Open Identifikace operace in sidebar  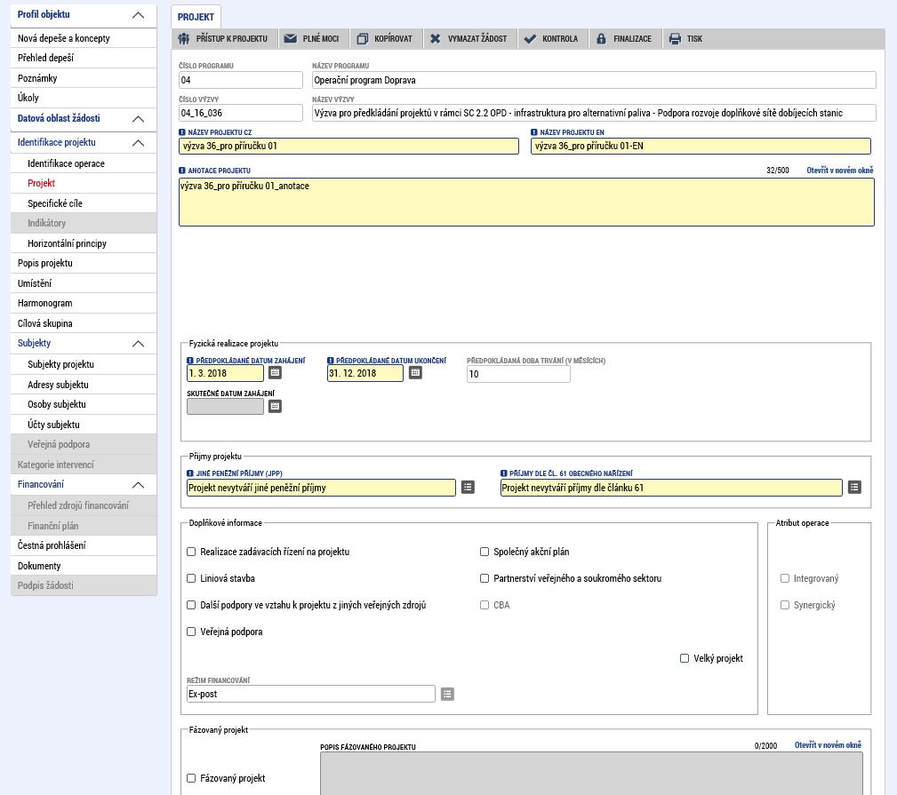pos(84,163)
